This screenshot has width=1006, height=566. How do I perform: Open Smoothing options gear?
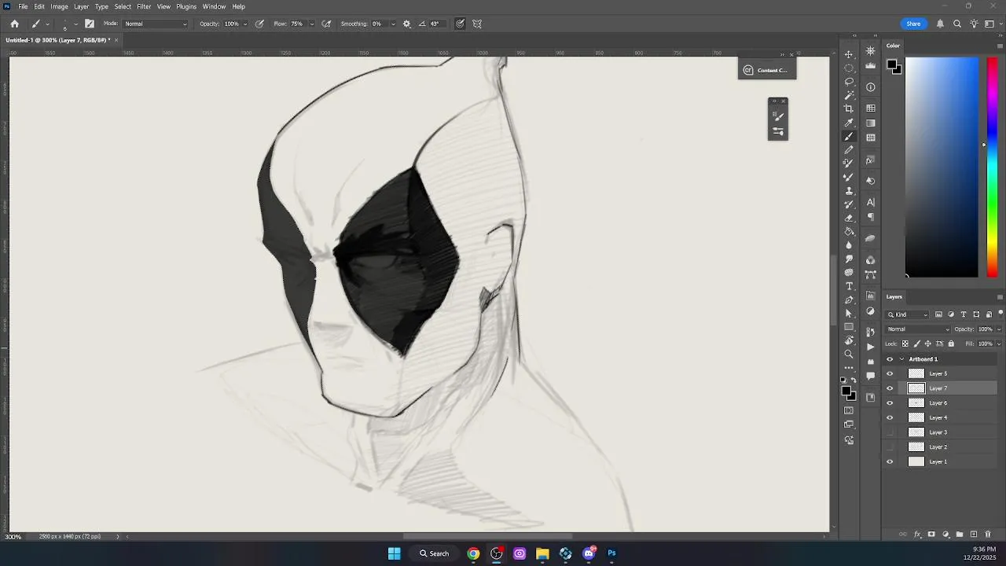click(406, 24)
